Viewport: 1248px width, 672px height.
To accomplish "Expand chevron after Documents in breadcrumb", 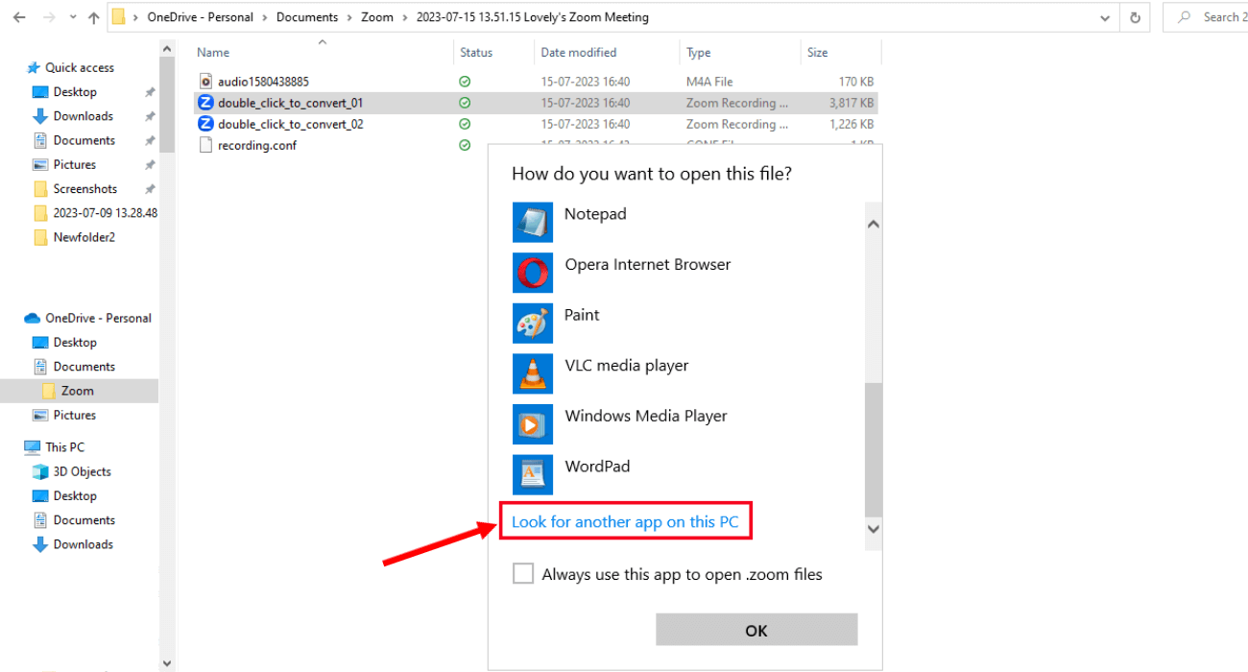I will pyautogui.click(x=349, y=17).
